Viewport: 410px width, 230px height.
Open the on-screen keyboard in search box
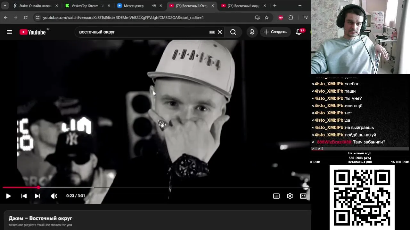212,32
